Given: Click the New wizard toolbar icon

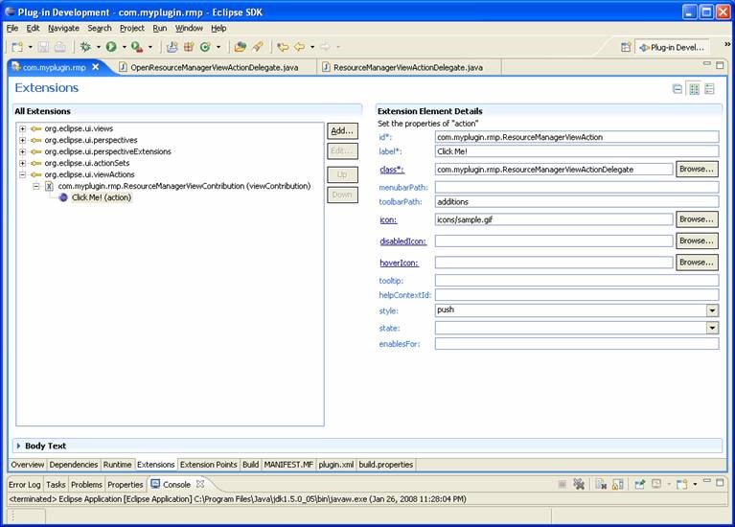Looking at the screenshot, I should click(x=17, y=47).
